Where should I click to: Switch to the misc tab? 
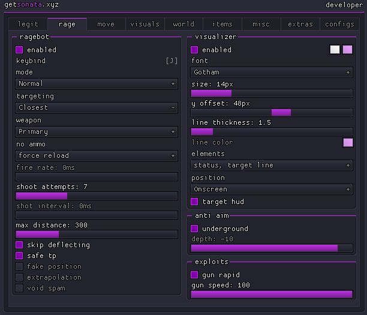(x=261, y=24)
